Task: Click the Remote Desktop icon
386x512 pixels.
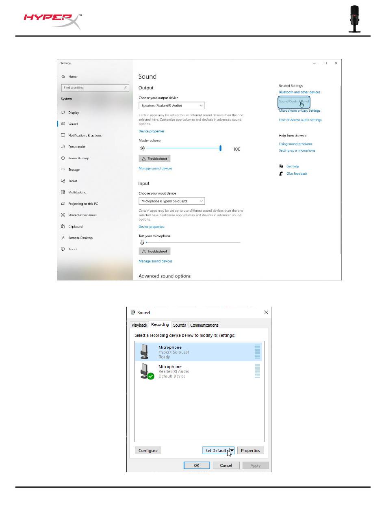Action: click(63, 238)
